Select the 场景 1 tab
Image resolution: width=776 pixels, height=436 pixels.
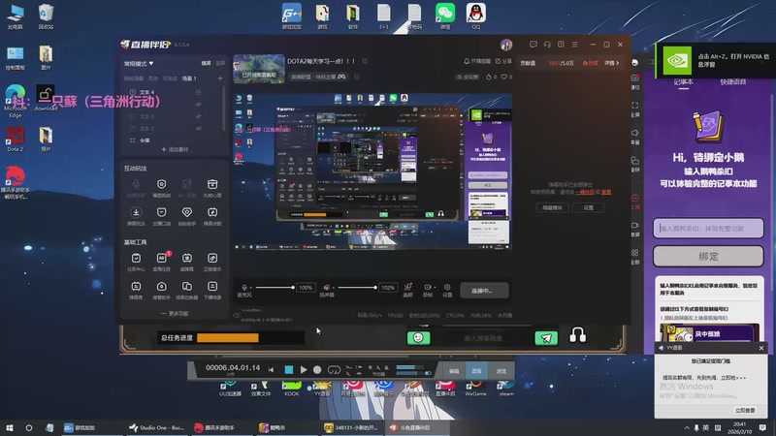[x=189, y=78]
